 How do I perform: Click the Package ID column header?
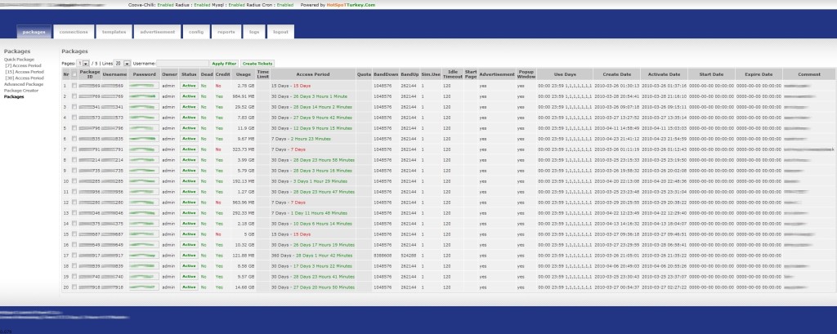pyautogui.click(x=90, y=74)
